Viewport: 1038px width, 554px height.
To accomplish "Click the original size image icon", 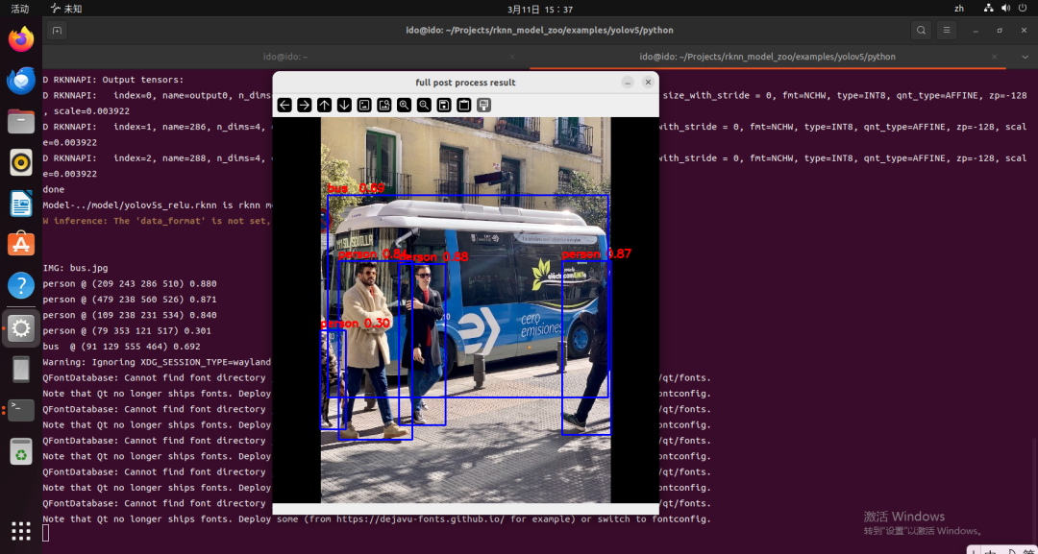I will (364, 105).
